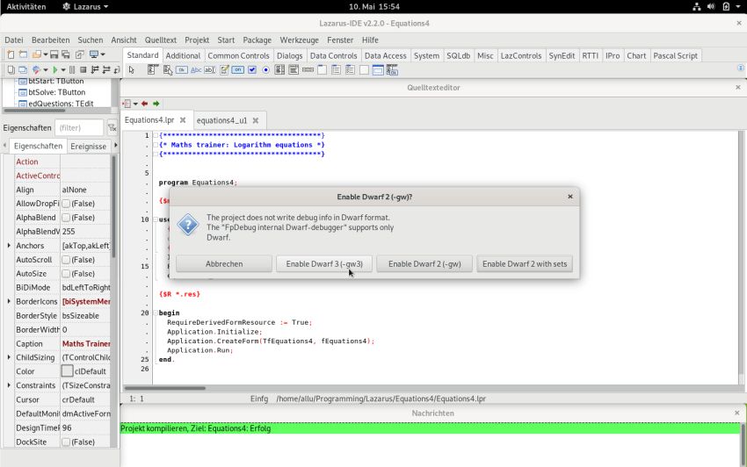Image resolution: width=747 pixels, height=467 pixels.
Task: Select the TMainMenu component icon
Action: click(x=152, y=70)
